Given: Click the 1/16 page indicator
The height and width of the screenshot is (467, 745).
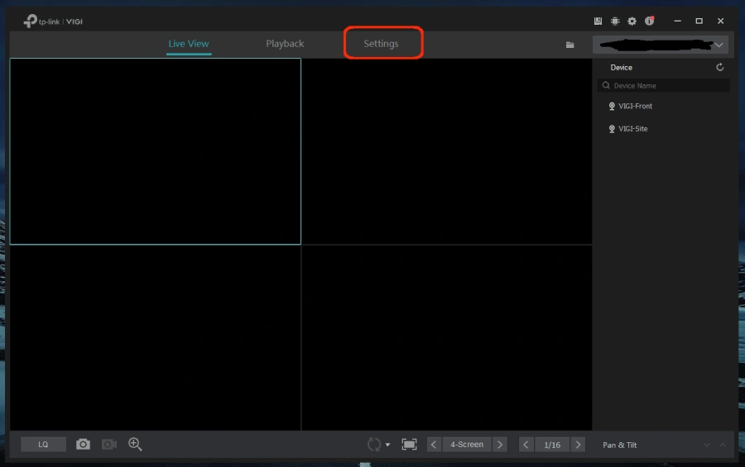Looking at the screenshot, I should (552, 445).
